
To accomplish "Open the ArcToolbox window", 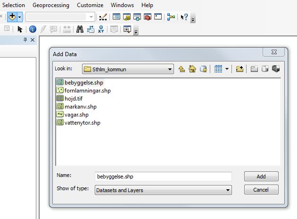I will 148,17.
